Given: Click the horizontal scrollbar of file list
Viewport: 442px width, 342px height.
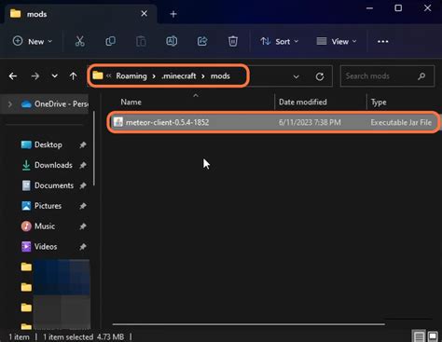Looking at the screenshot, I should coord(248,324).
